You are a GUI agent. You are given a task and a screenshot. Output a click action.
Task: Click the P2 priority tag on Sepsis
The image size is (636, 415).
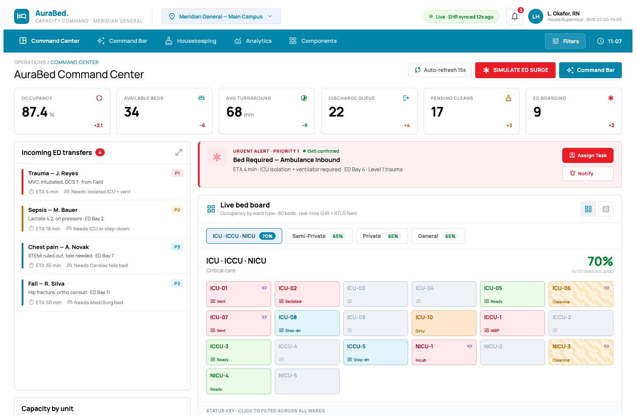pos(177,210)
